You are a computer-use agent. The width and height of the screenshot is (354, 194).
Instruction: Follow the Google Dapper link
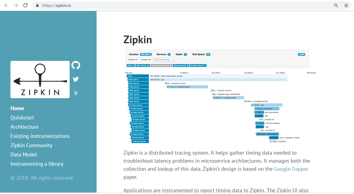291,169
